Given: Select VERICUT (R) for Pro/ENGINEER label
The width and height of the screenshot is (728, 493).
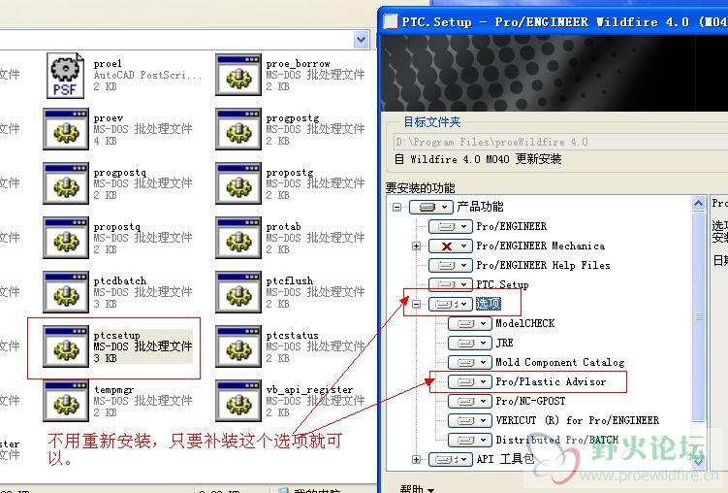Looking at the screenshot, I should point(577,420).
